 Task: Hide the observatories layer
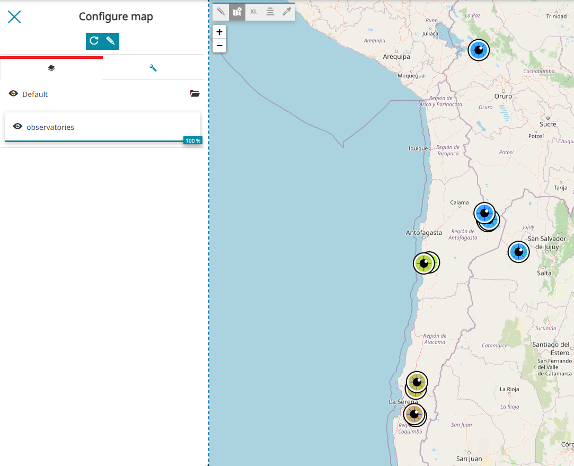[17, 127]
